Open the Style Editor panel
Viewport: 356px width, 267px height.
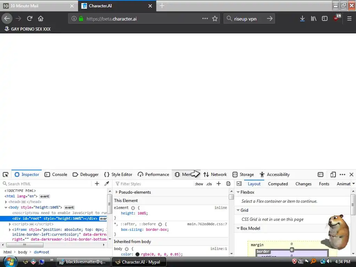click(118, 175)
